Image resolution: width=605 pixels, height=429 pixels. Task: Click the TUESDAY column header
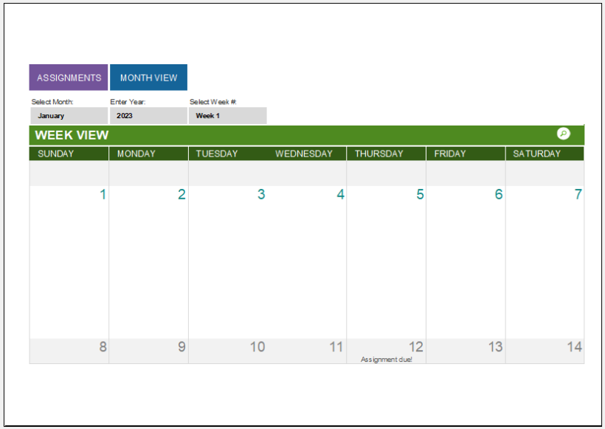217,154
